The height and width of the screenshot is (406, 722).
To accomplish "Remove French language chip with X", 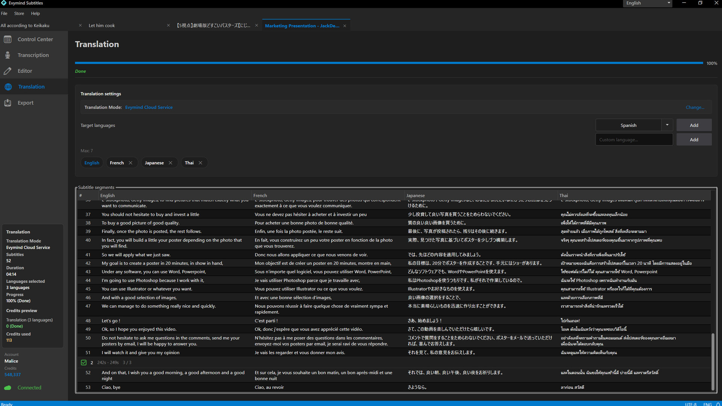I will point(130,163).
